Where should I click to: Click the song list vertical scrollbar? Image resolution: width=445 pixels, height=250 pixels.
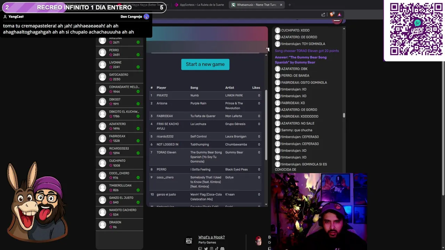pyautogui.click(x=266, y=125)
